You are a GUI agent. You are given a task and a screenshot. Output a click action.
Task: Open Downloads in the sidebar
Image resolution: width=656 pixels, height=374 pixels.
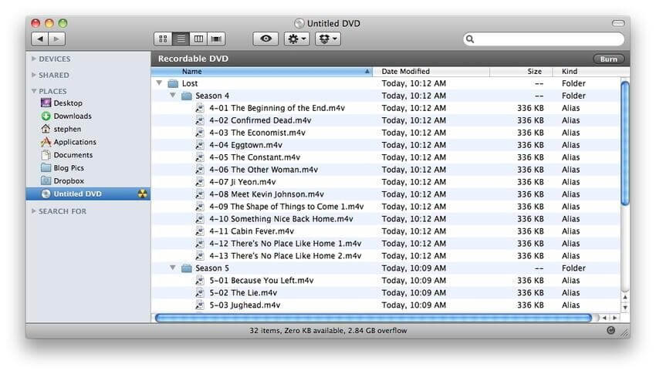tap(72, 116)
